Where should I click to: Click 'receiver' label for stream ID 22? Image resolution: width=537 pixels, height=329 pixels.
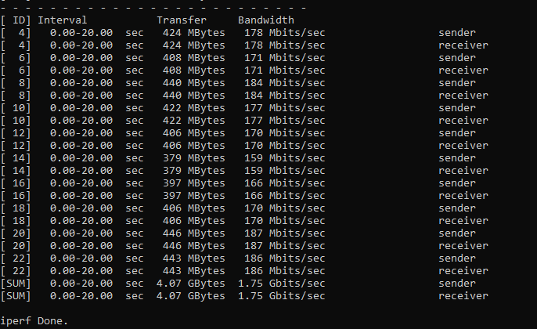[463, 270]
